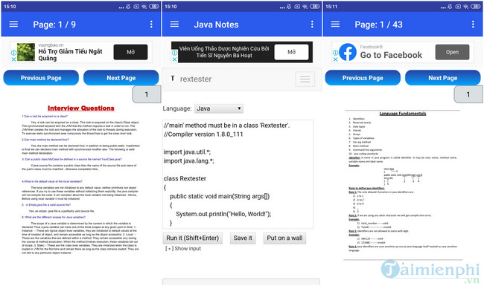The image size is (484, 286).
Task: Click Next Page on Language Fundamentals screen
Action: point(442,78)
